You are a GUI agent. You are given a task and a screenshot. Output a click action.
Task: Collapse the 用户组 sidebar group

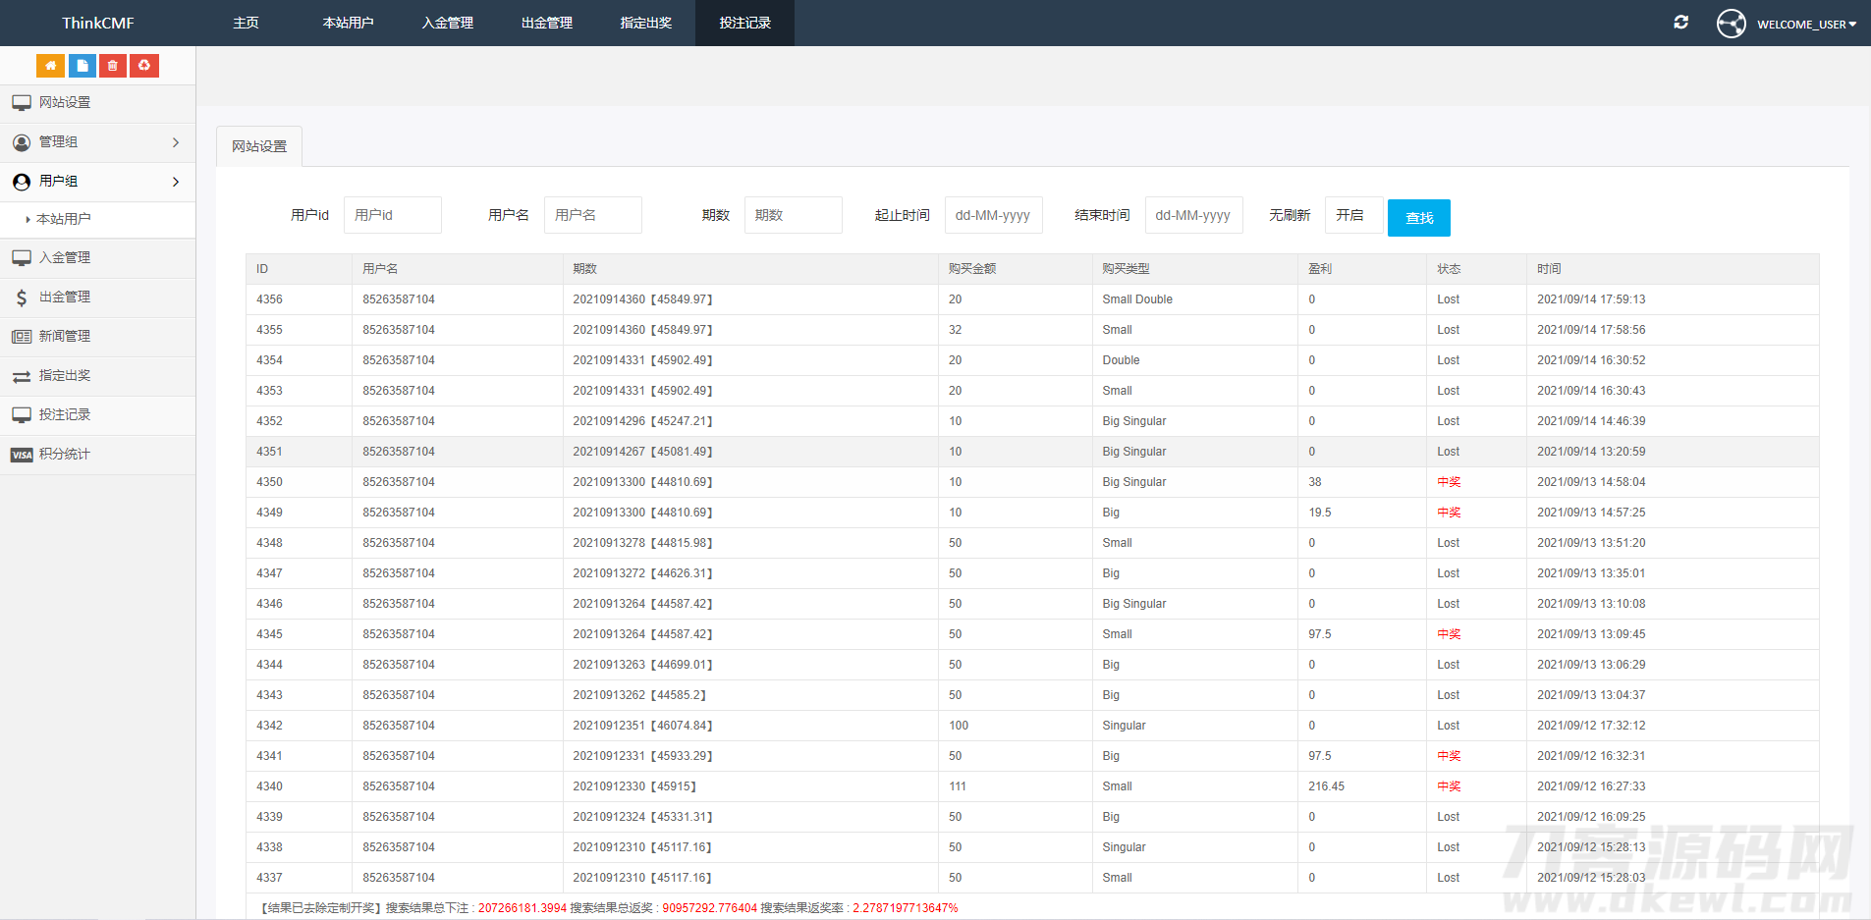click(97, 182)
